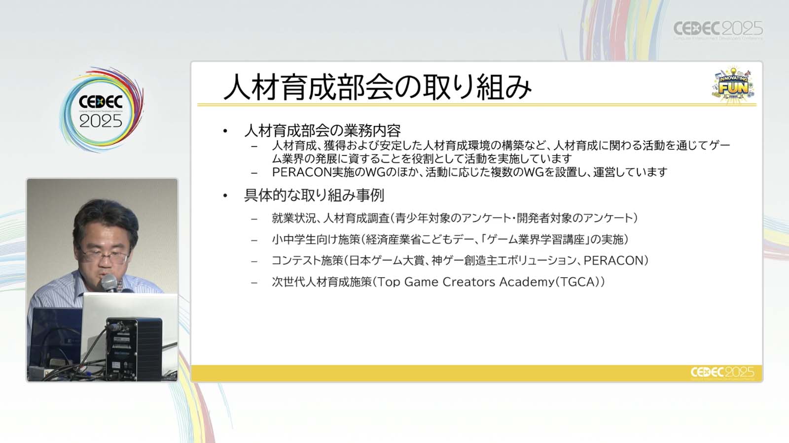Click the microphone in the speaker video

click(x=109, y=283)
